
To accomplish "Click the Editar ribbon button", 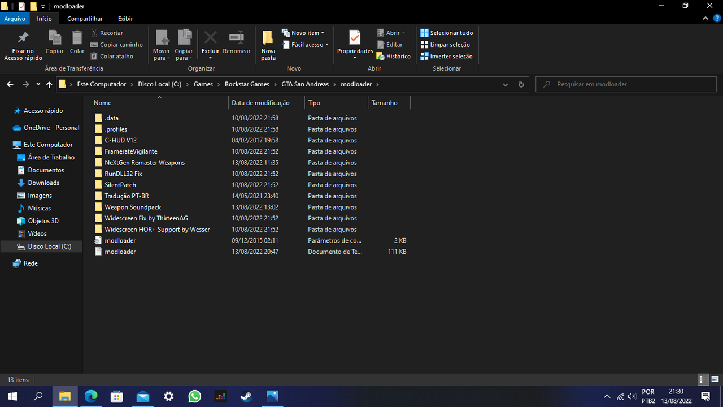I will tap(390, 45).
